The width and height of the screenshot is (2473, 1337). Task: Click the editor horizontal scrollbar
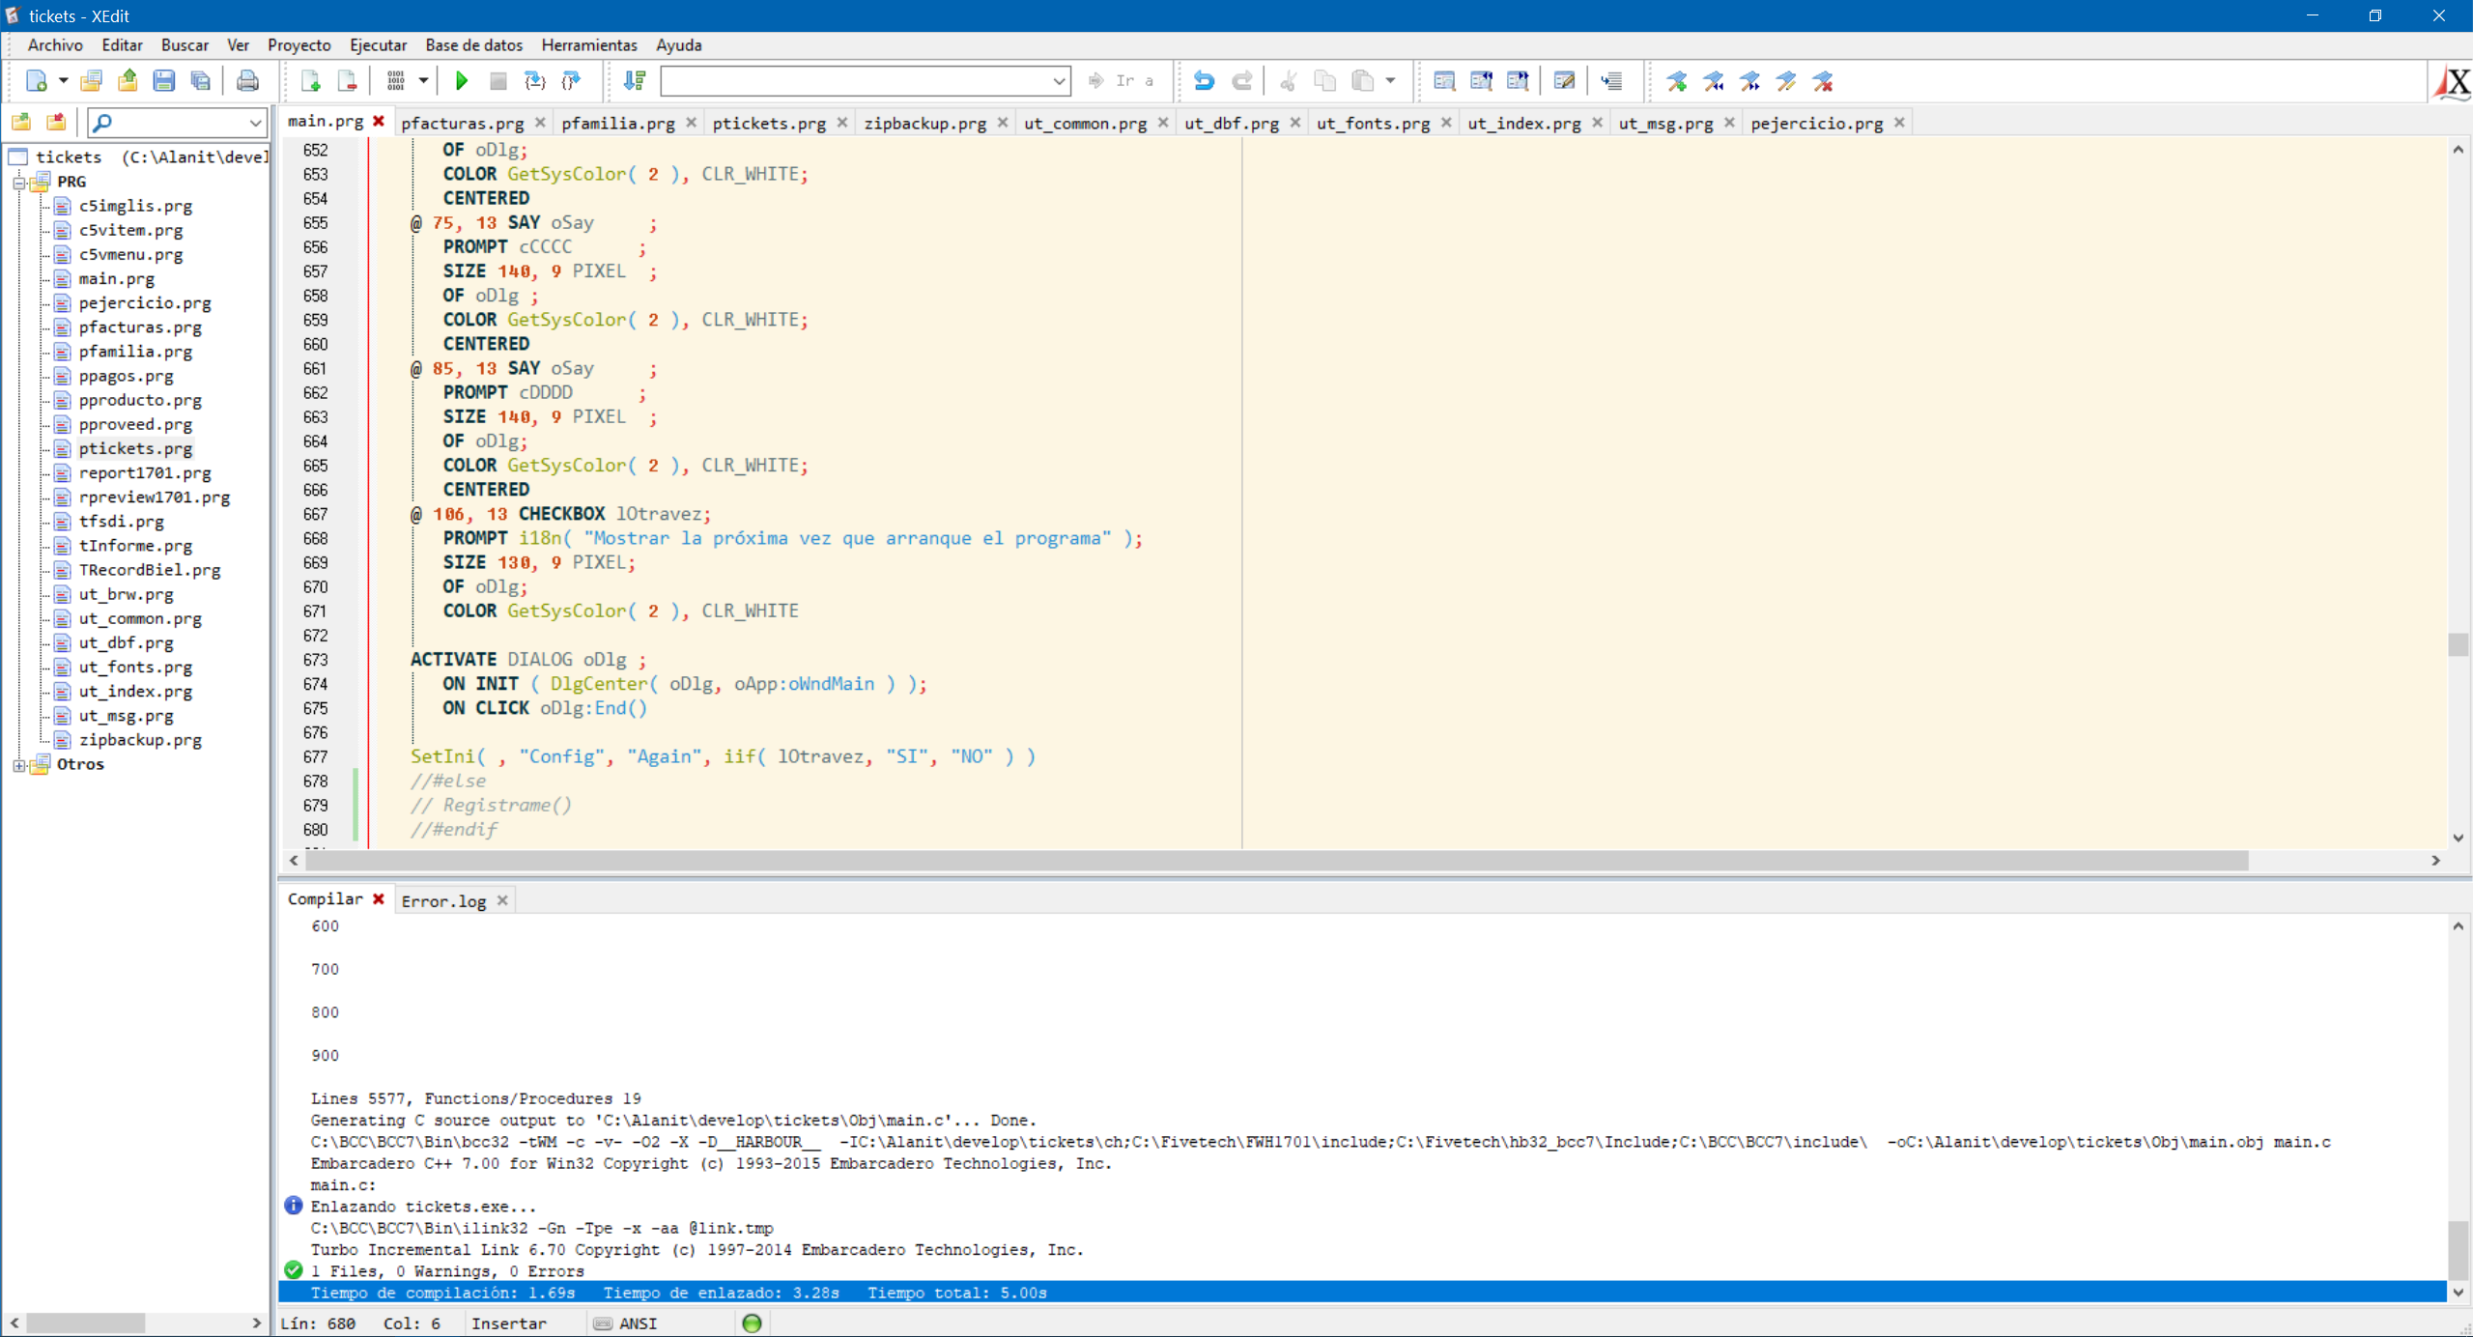coord(1275,860)
